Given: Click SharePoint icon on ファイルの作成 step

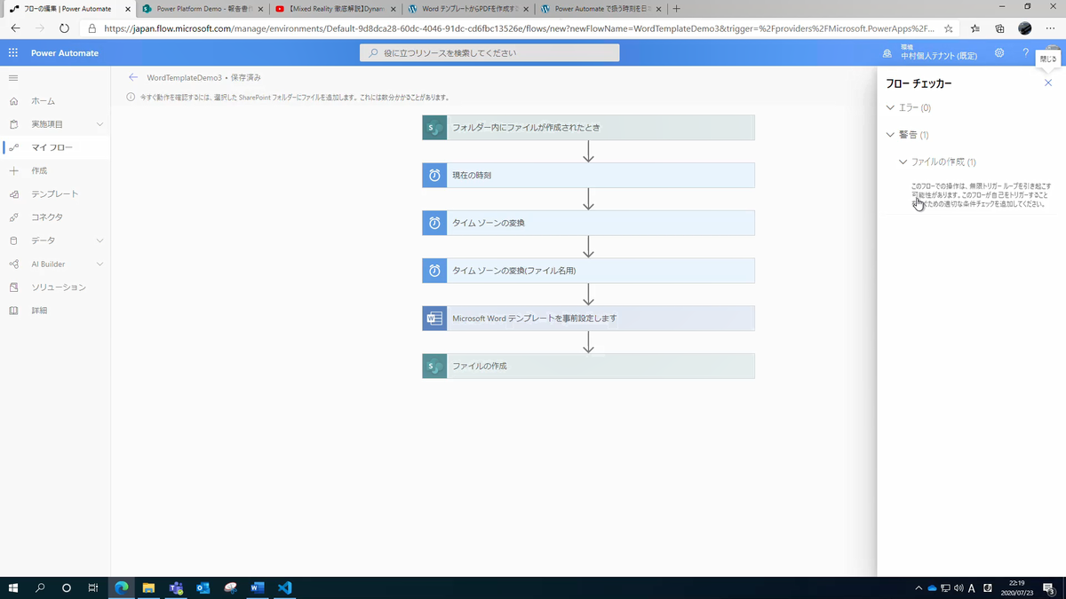Looking at the screenshot, I should coord(434,366).
